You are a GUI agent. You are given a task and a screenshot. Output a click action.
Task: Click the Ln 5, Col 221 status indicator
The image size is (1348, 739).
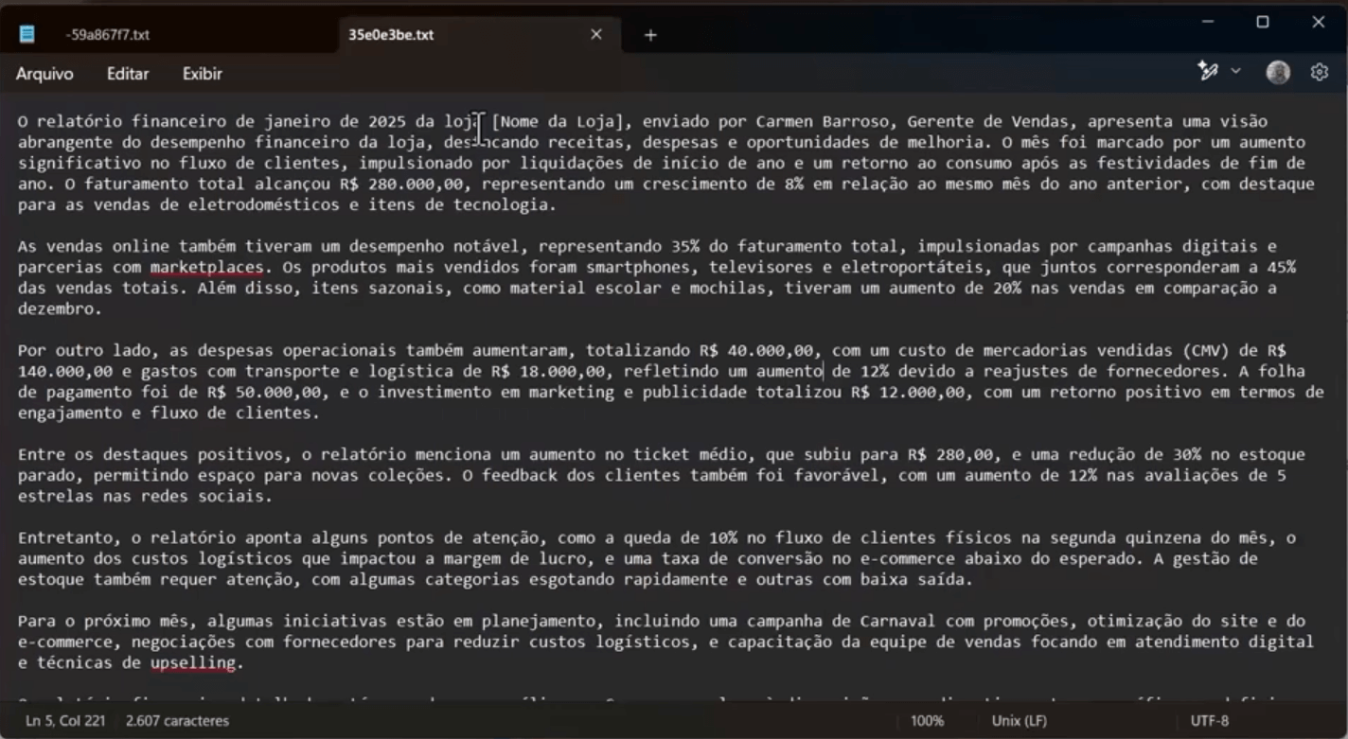pos(64,721)
